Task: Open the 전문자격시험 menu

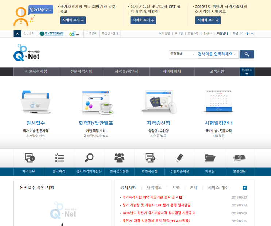Action: coord(81,71)
